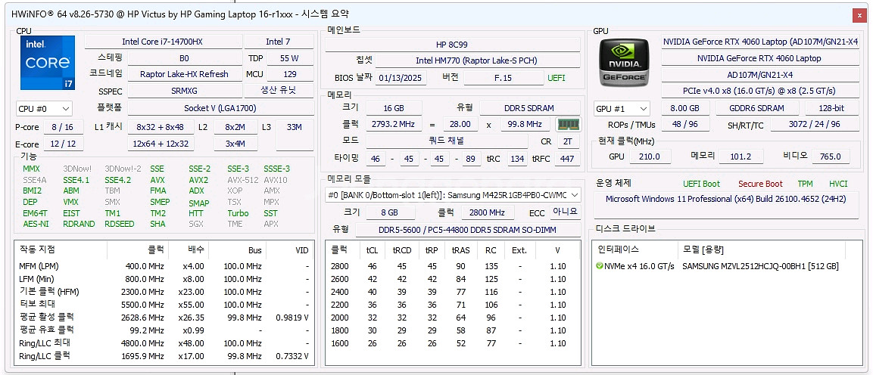This screenshot has height=375, width=873.
Task: Click the Secure Boot status label
Action: coord(760,184)
